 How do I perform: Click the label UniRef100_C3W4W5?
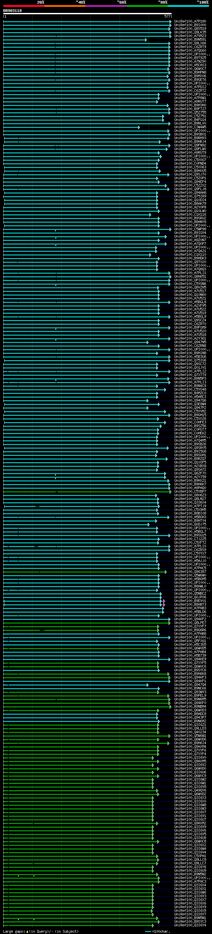(190, 127)
